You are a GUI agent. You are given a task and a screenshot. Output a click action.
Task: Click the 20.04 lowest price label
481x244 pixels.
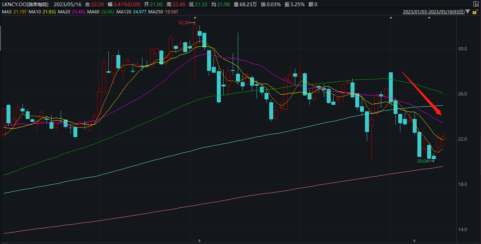click(x=422, y=161)
